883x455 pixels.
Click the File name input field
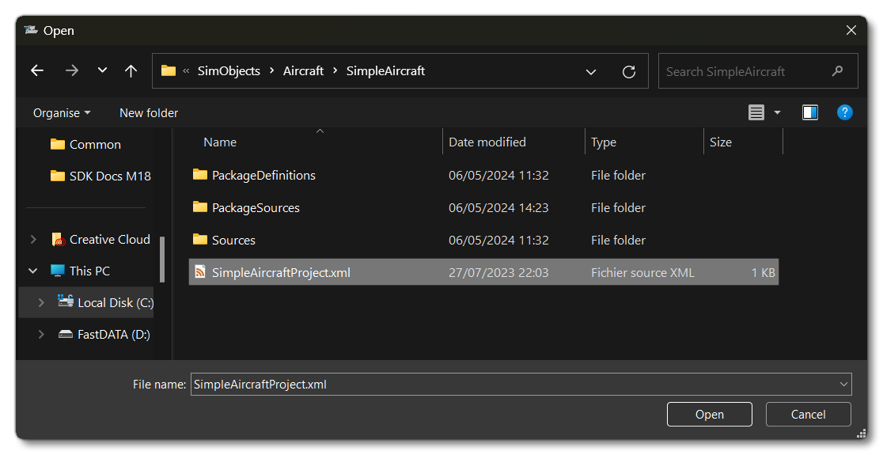(514, 385)
